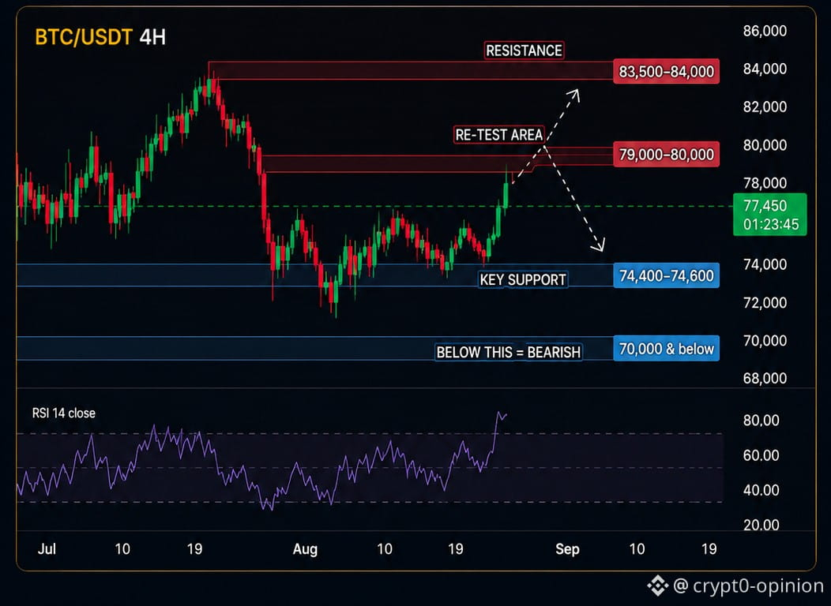
Task: Click the 86,000 price axis tick
Action: (x=765, y=31)
